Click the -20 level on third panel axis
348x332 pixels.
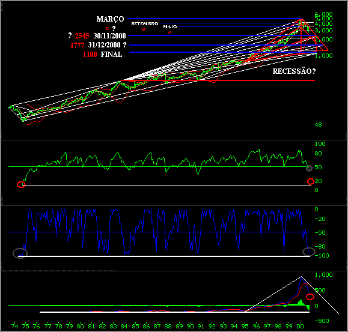[320, 219]
